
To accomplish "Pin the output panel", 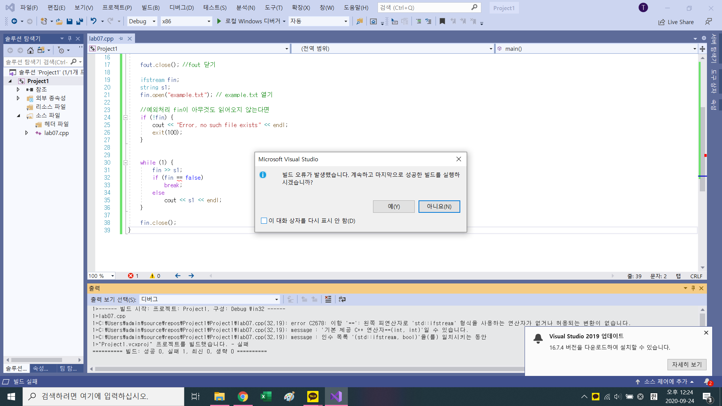I will click(x=693, y=288).
